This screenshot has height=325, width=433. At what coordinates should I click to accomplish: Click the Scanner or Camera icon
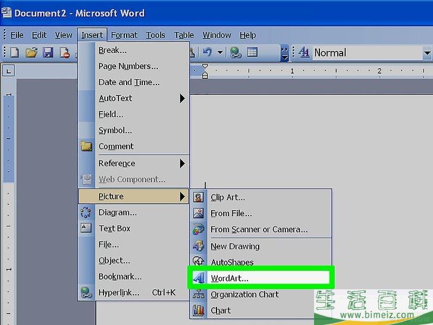[x=198, y=229]
